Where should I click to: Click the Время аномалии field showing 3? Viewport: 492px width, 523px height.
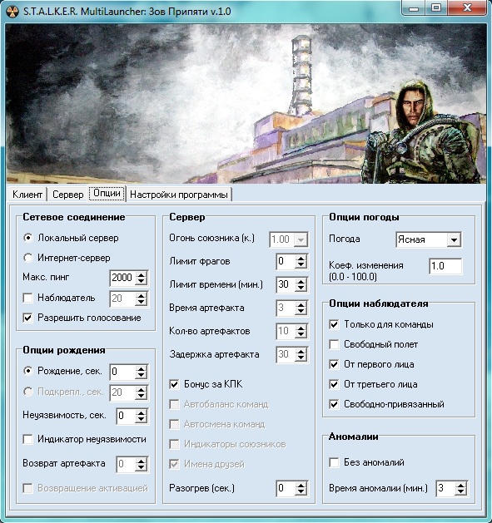(x=445, y=489)
